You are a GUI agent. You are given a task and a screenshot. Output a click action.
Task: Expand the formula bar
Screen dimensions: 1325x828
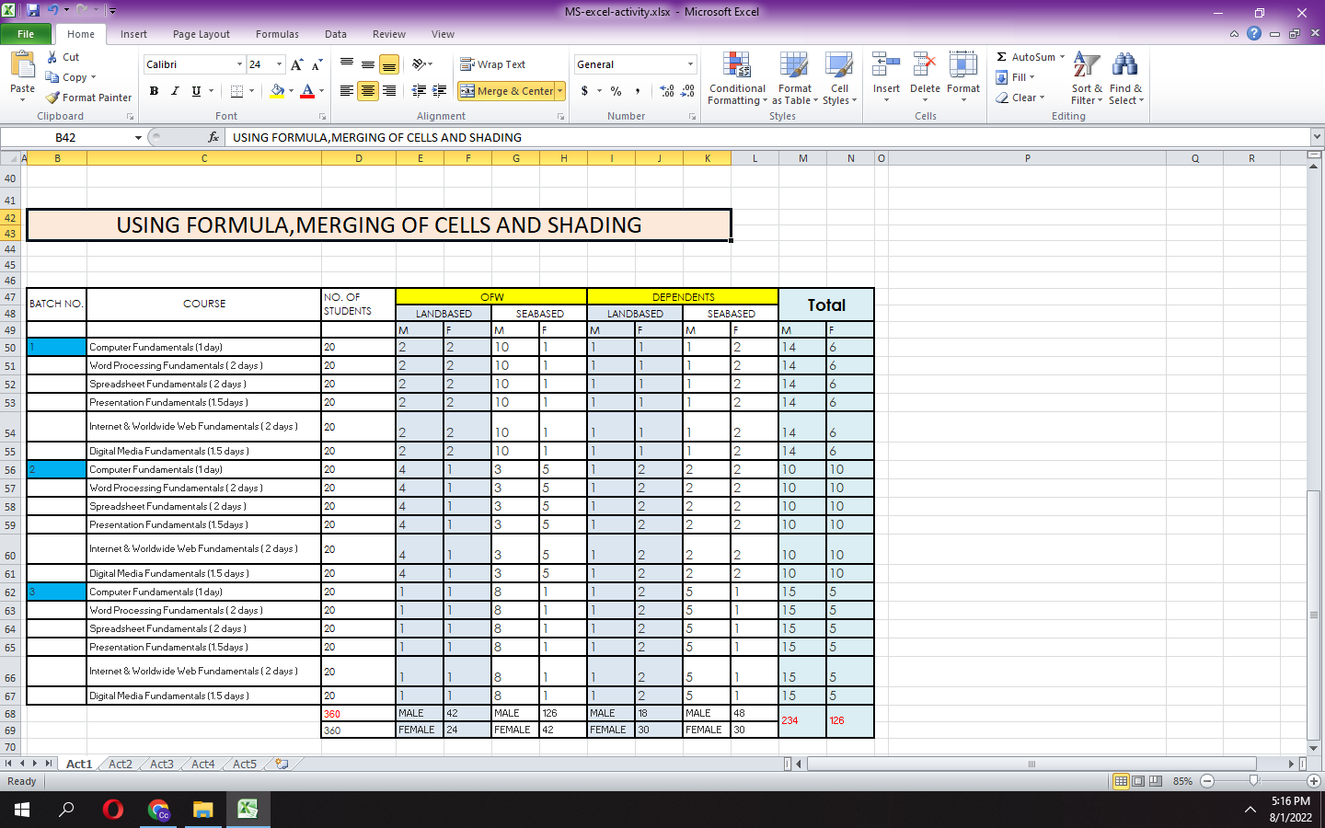coord(1317,137)
